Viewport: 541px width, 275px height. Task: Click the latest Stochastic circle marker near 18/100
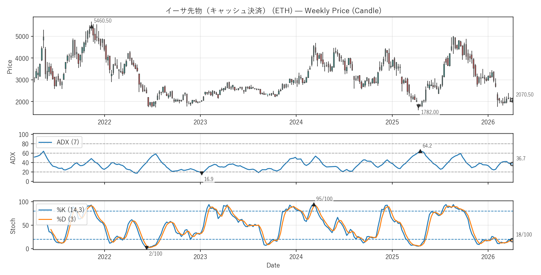pos(512,240)
